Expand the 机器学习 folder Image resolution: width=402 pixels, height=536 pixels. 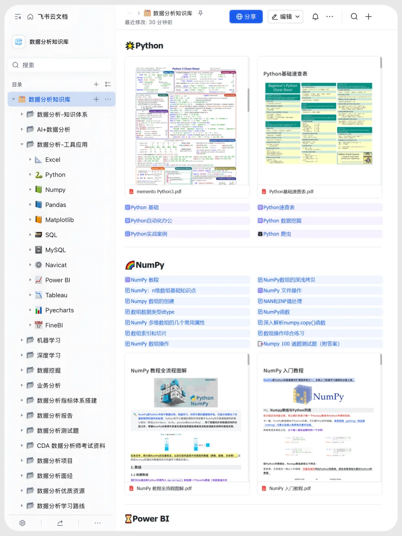[x=22, y=340]
